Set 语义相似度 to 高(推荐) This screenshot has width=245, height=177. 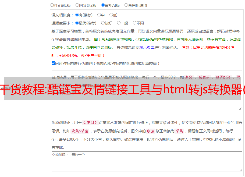point(77,15)
